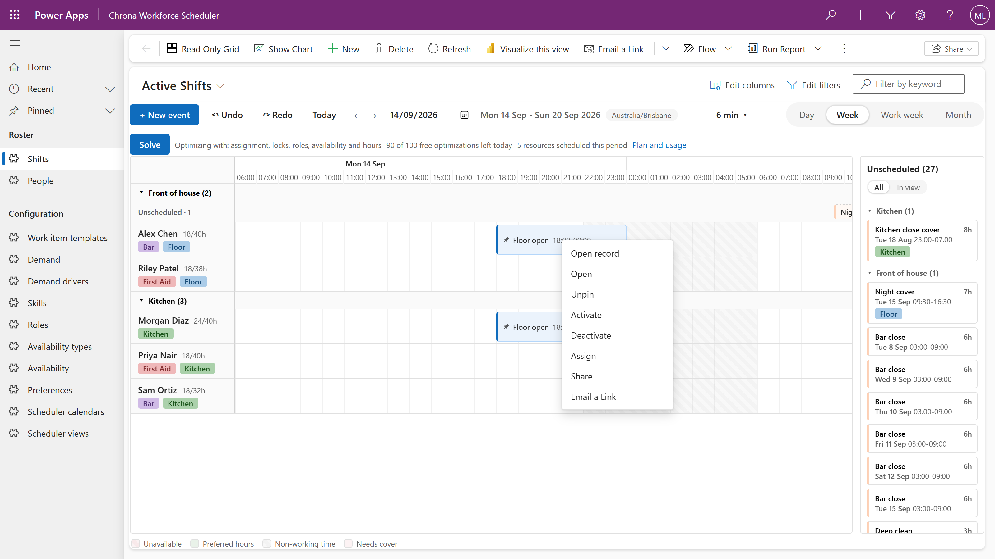Click the Today button
Image resolution: width=995 pixels, height=559 pixels.
point(324,115)
